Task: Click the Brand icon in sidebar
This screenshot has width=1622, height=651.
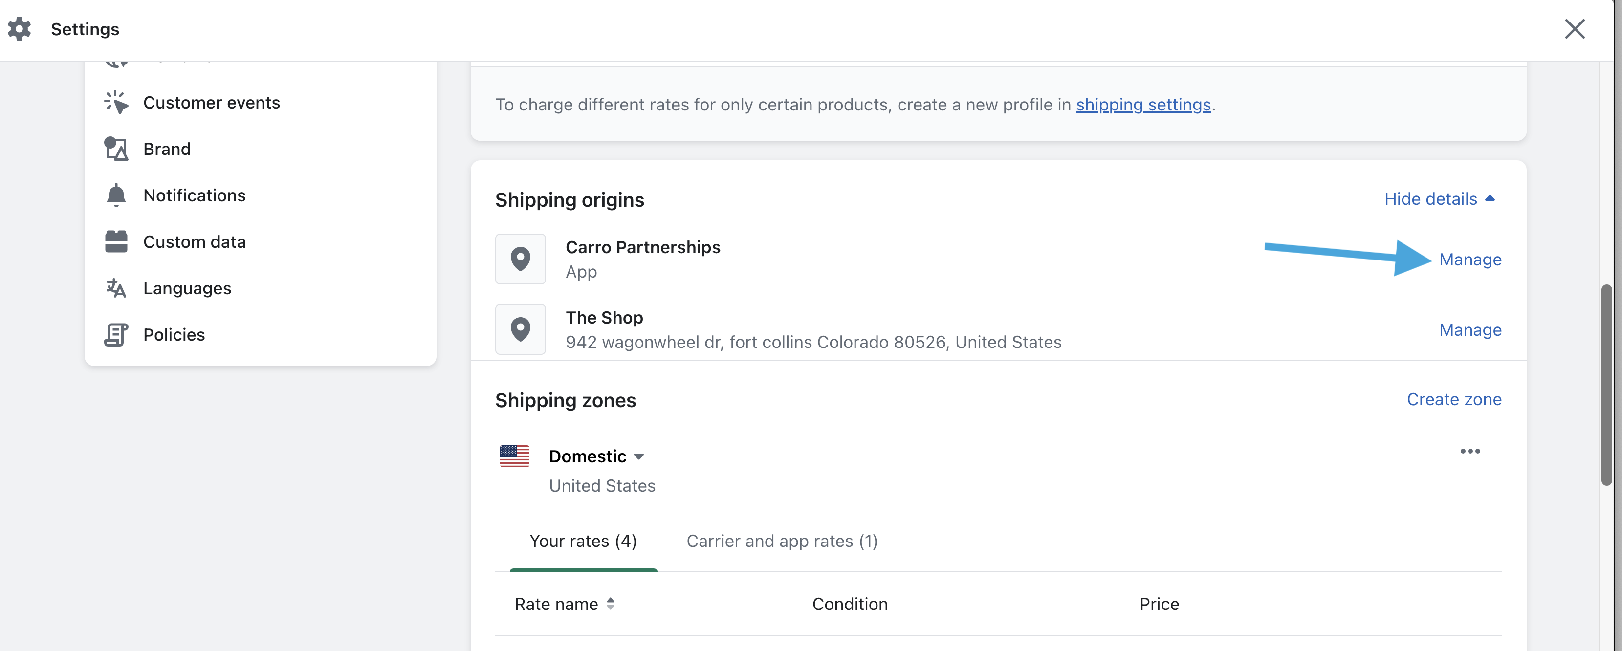Action: point(116,149)
